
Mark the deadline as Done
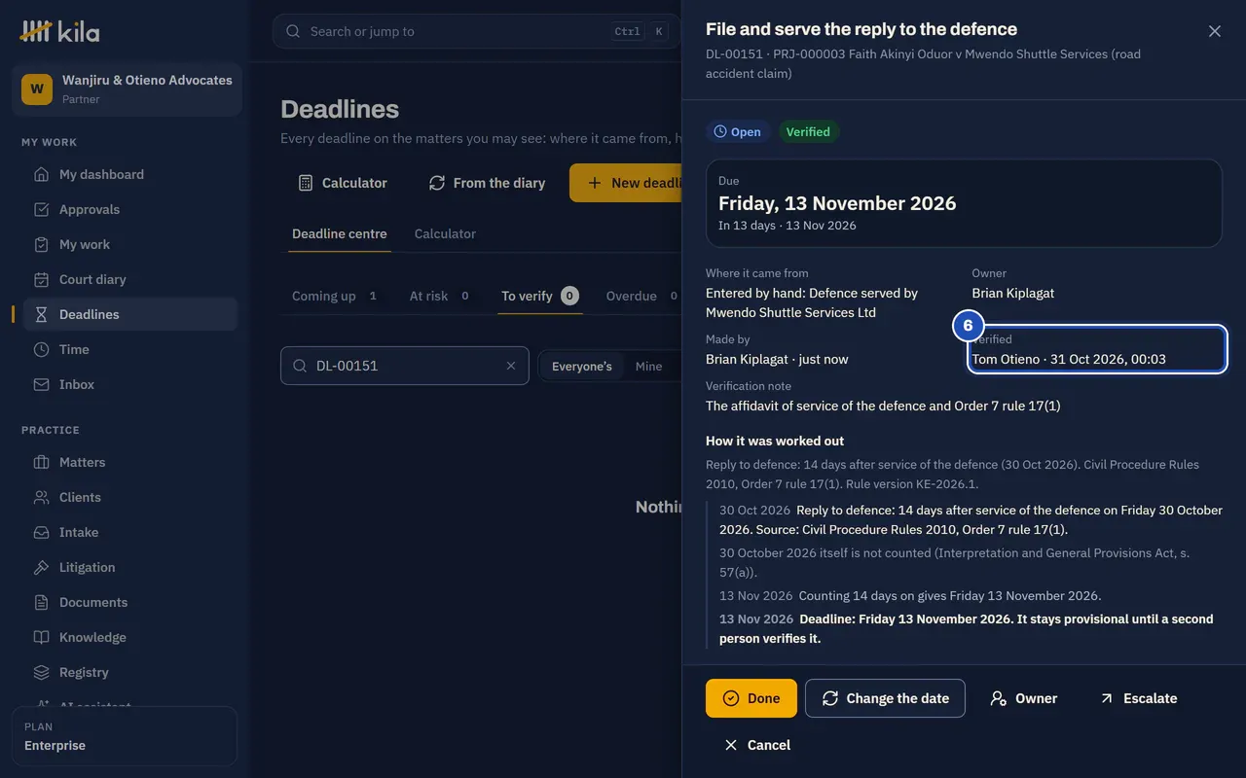[751, 698]
